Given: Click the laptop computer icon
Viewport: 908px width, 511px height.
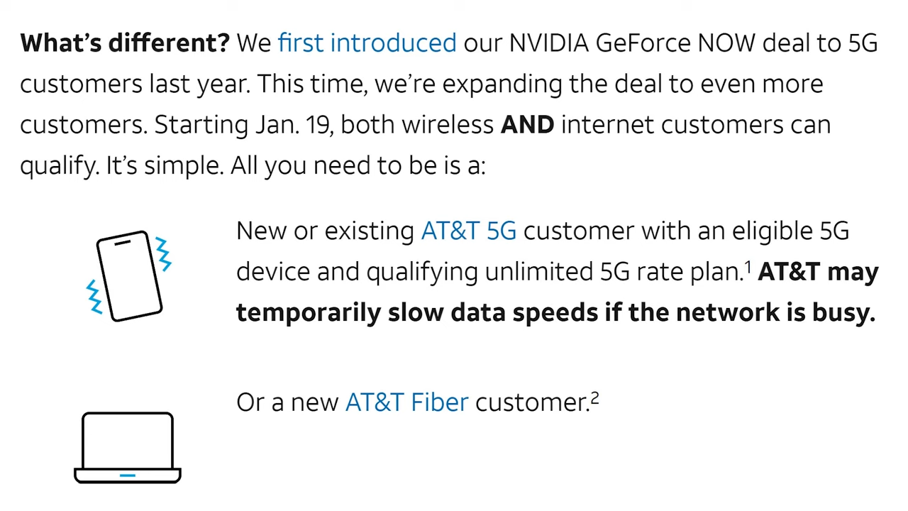Looking at the screenshot, I should pos(128,448).
